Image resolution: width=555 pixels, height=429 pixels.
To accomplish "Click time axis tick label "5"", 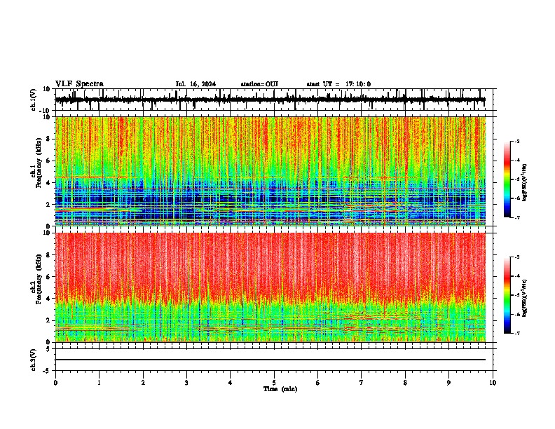I will click(x=274, y=383).
